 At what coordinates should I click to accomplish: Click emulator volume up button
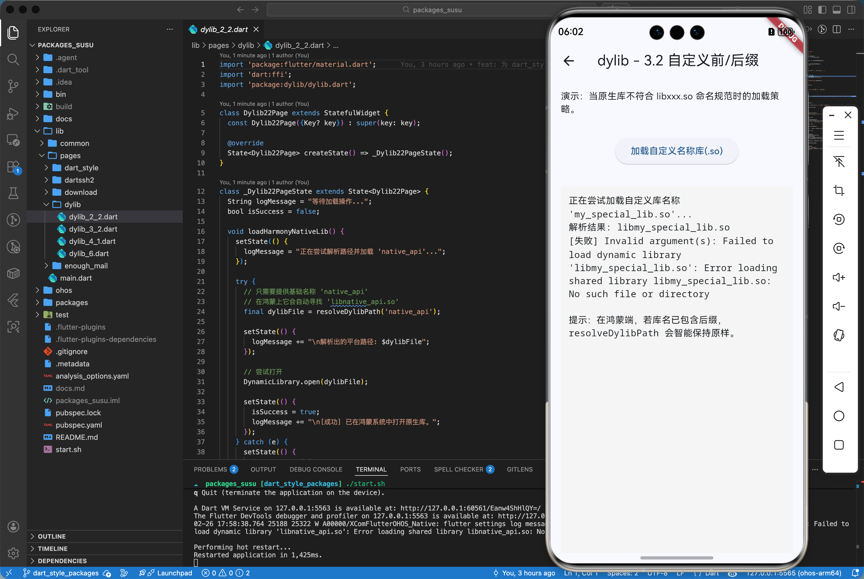coord(838,277)
